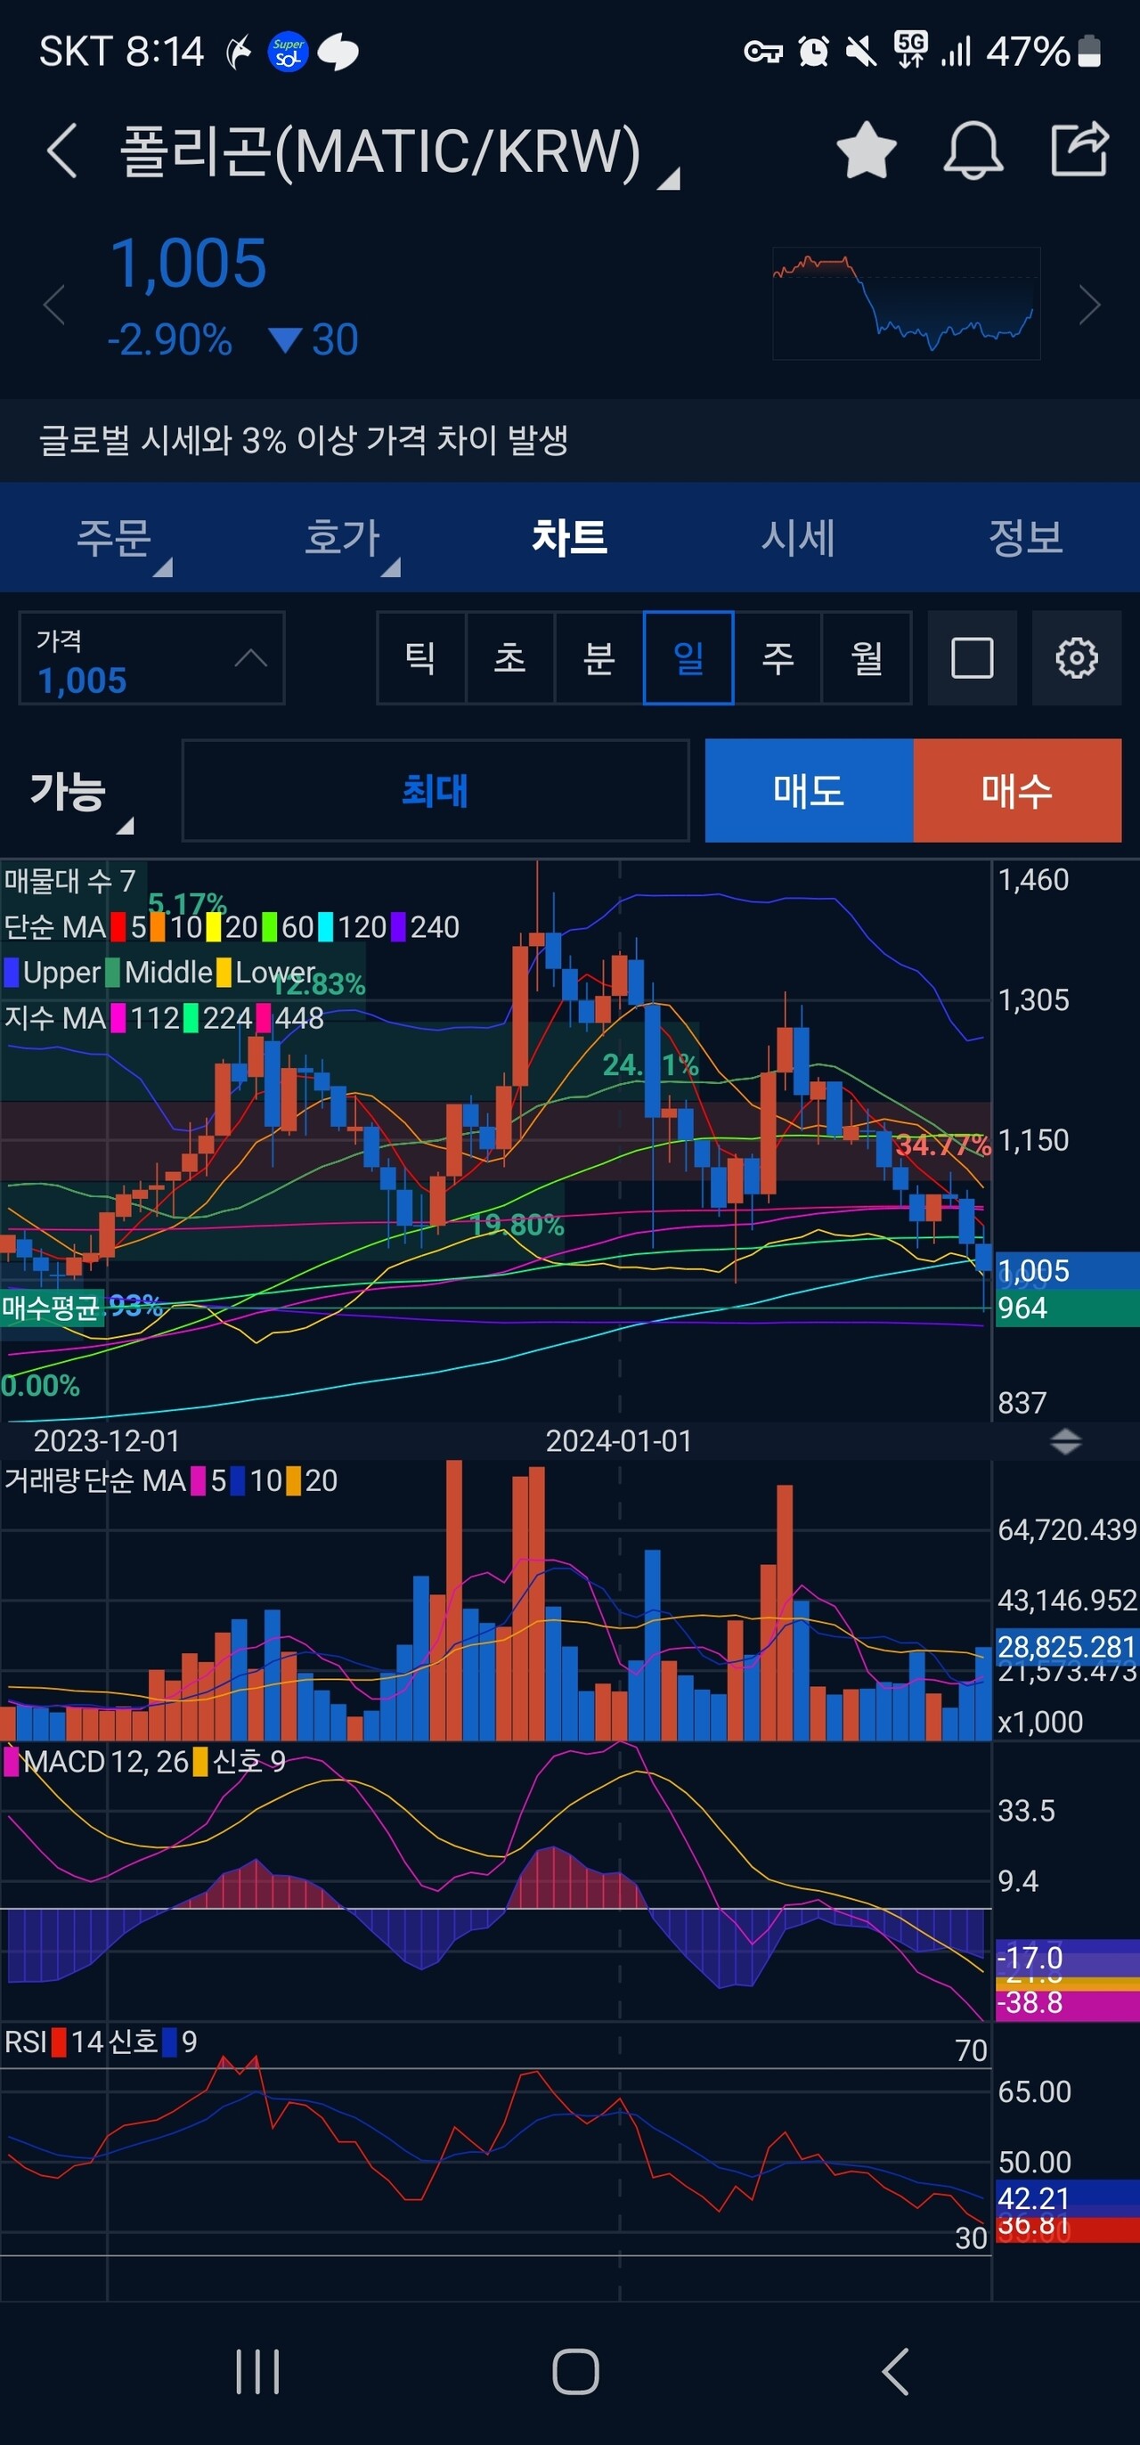The height and width of the screenshot is (2445, 1140).
Task: Go to next coin with right chevron
Action: tap(1090, 305)
